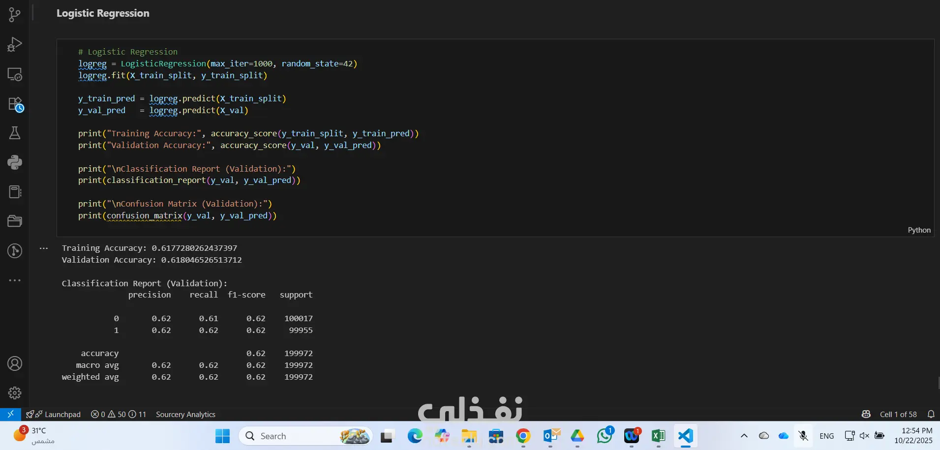Open the Accounts menu
This screenshot has height=450, width=940.
(15, 363)
